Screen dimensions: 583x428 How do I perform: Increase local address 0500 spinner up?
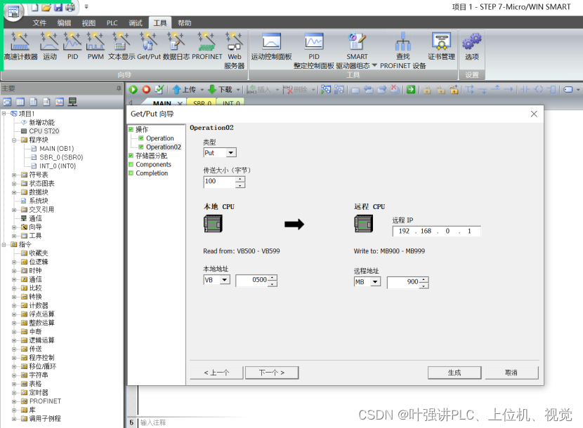(273, 278)
